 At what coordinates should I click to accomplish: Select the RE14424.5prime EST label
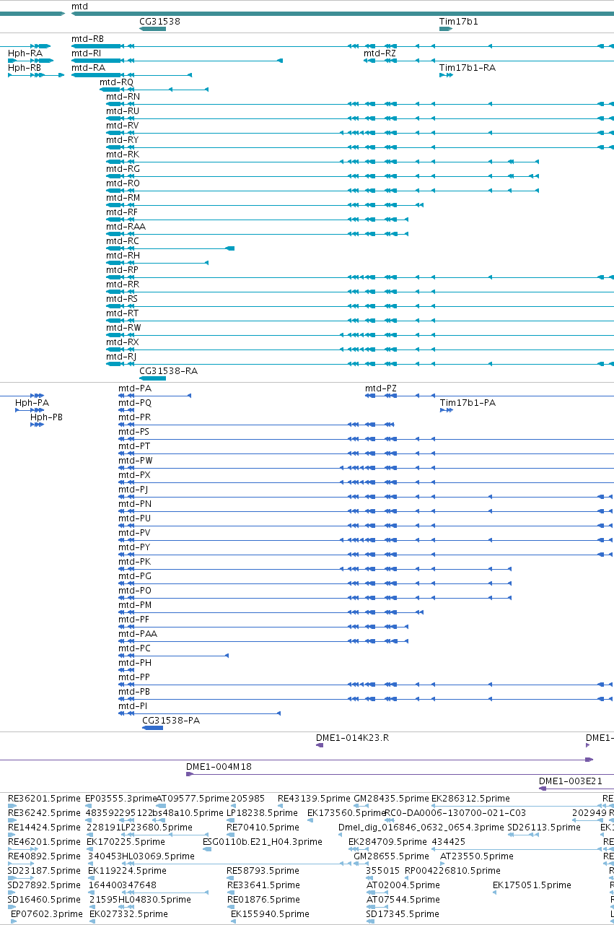(45, 827)
